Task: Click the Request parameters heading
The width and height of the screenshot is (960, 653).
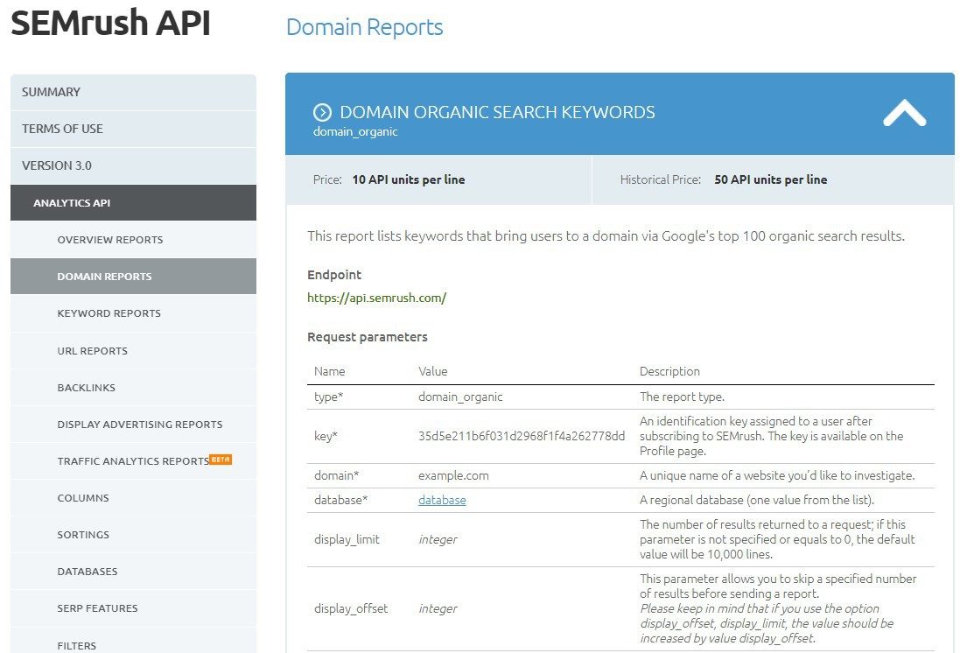Action: (x=368, y=337)
